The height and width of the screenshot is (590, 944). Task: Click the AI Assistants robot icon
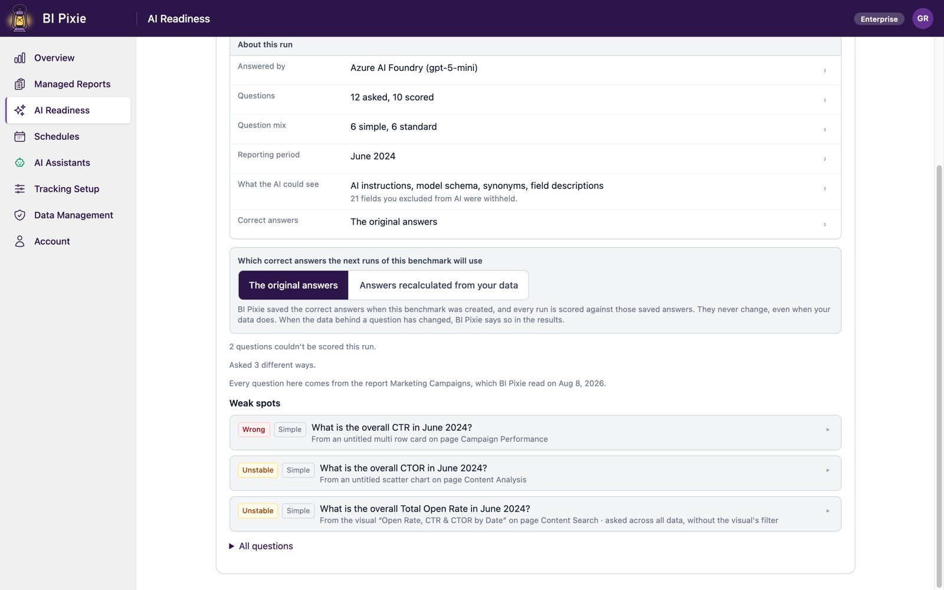point(20,163)
